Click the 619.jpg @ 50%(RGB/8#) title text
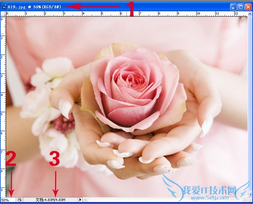 click(x=35, y=7)
